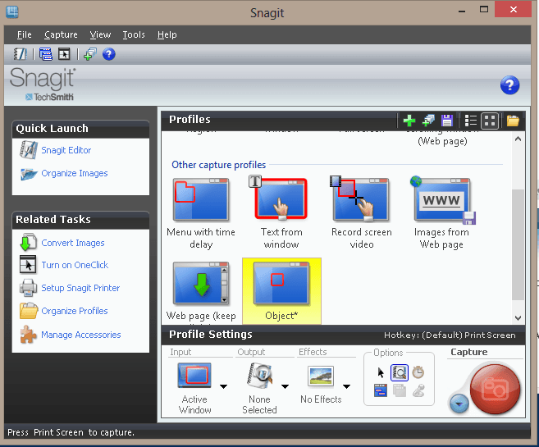Select the Web page (keep links) profile
This screenshot has height=447, width=539.
[201, 291]
